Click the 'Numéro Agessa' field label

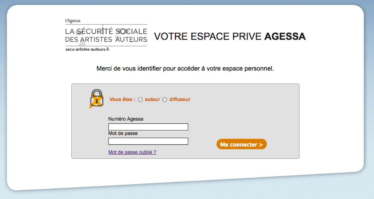(x=126, y=119)
